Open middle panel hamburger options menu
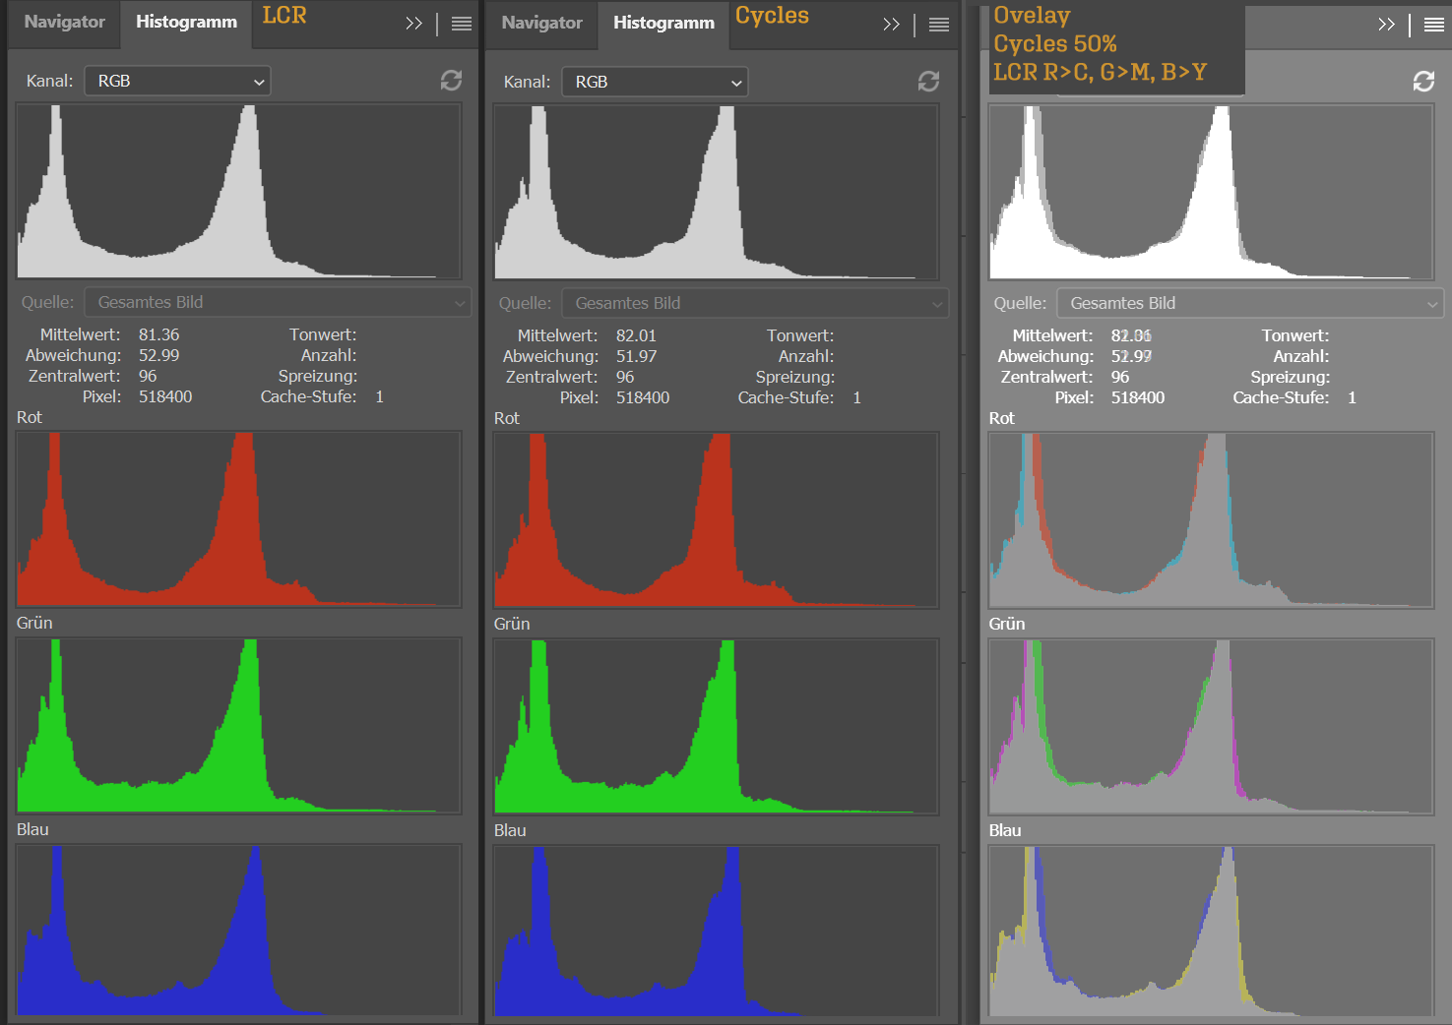The image size is (1452, 1025). point(939,25)
